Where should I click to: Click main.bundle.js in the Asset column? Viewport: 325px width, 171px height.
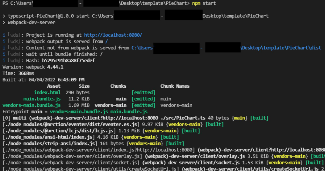(x=42, y=99)
